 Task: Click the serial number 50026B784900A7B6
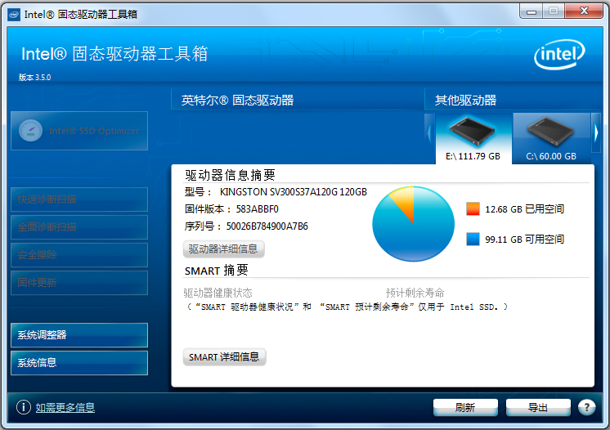[x=267, y=226]
